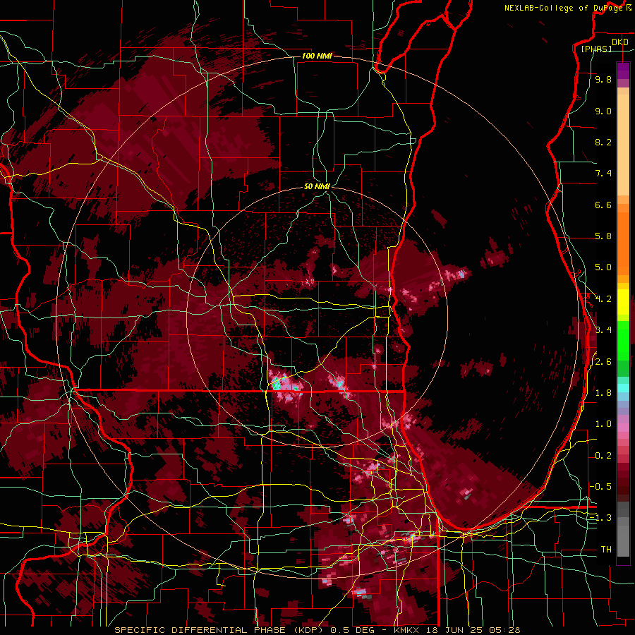Click the 50 NMI range ring label
The height and width of the screenshot is (635, 635).
point(317,186)
